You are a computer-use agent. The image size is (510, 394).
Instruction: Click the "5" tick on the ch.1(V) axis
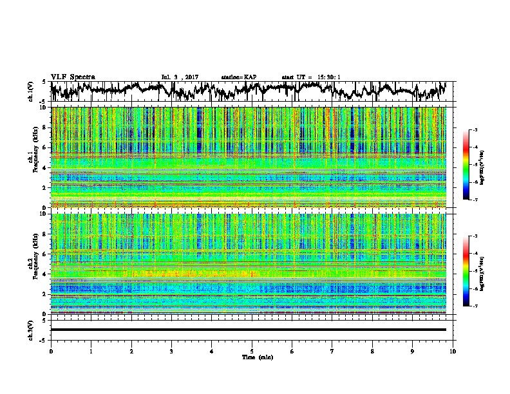[x=44, y=82]
